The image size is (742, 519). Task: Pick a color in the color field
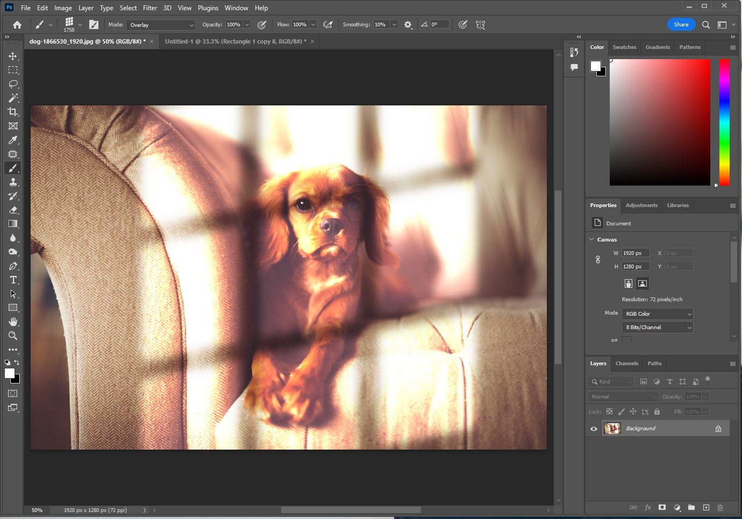(660, 122)
